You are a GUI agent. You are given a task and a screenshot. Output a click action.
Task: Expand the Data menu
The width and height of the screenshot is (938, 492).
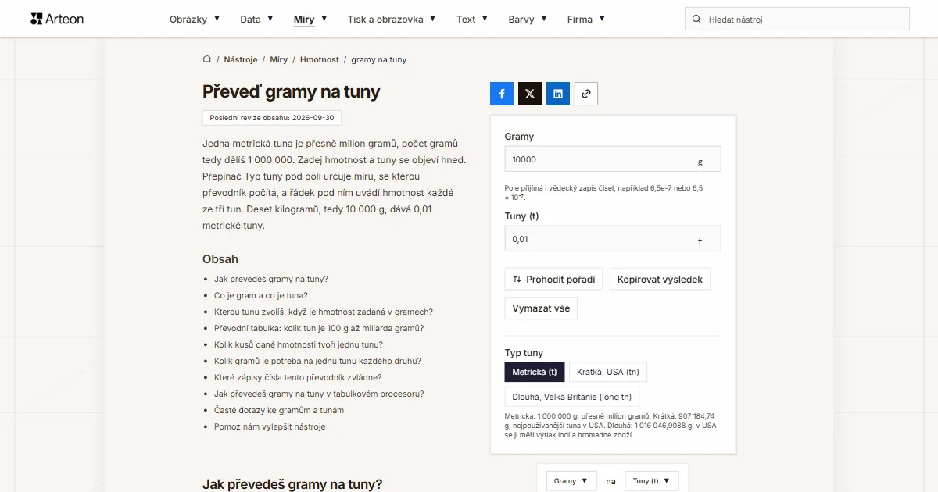point(256,20)
